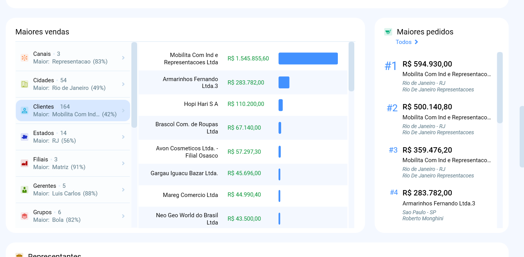The image size is (524, 257).
Task: Click the shopping cart icon beside Maiores pedidos
Action: 388,32
